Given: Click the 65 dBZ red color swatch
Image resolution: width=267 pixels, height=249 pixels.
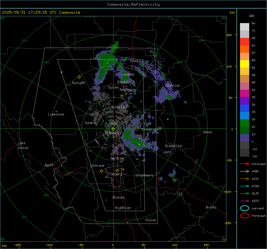Looking at the screenshot, I should [244, 41].
